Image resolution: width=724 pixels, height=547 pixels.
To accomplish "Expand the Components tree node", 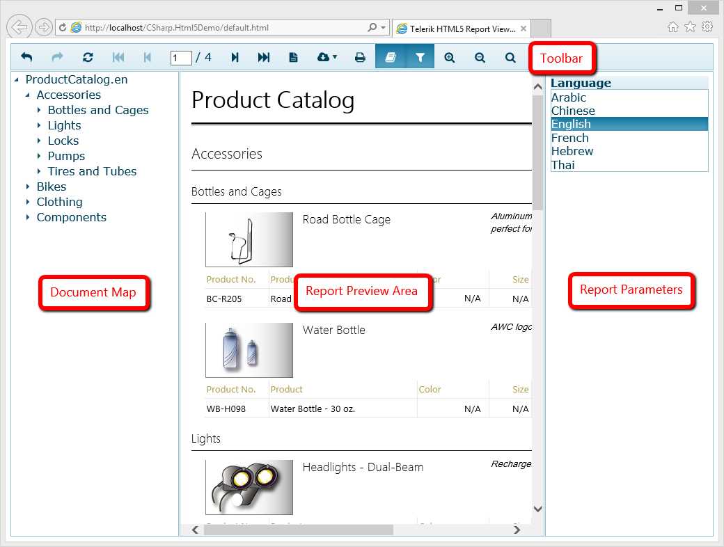I will coord(28,217).
